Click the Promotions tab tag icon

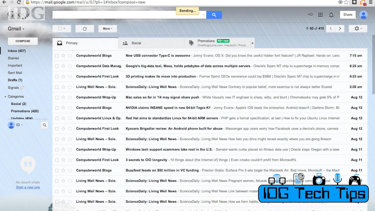pos(191,43)
